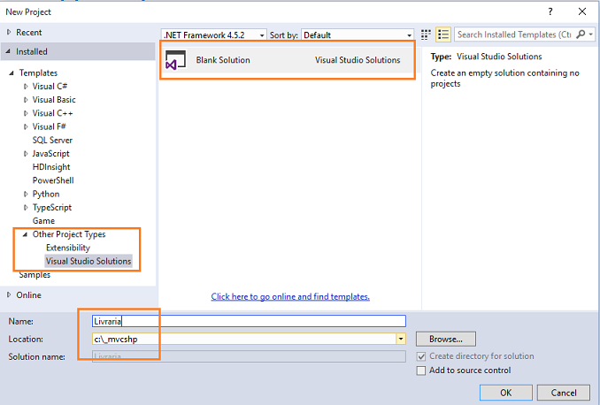Open the Location path dropdown arrow
The height and width of the screenshot is (405, 600).
(401, 339)
